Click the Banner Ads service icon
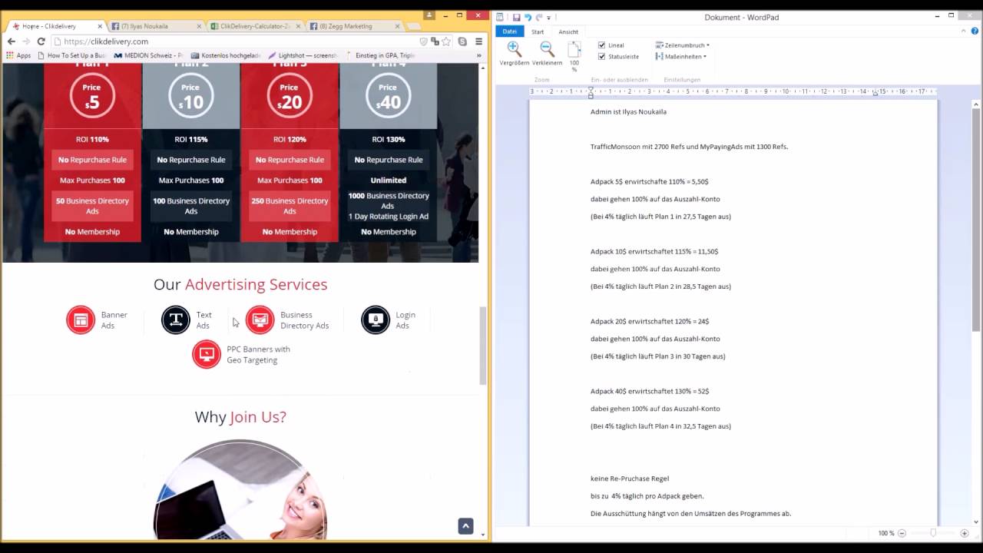983x553 pixels. [81, 320]
